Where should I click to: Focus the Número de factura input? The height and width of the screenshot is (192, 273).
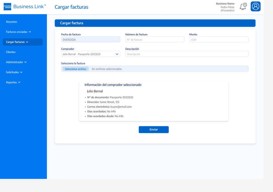(154, 40)
